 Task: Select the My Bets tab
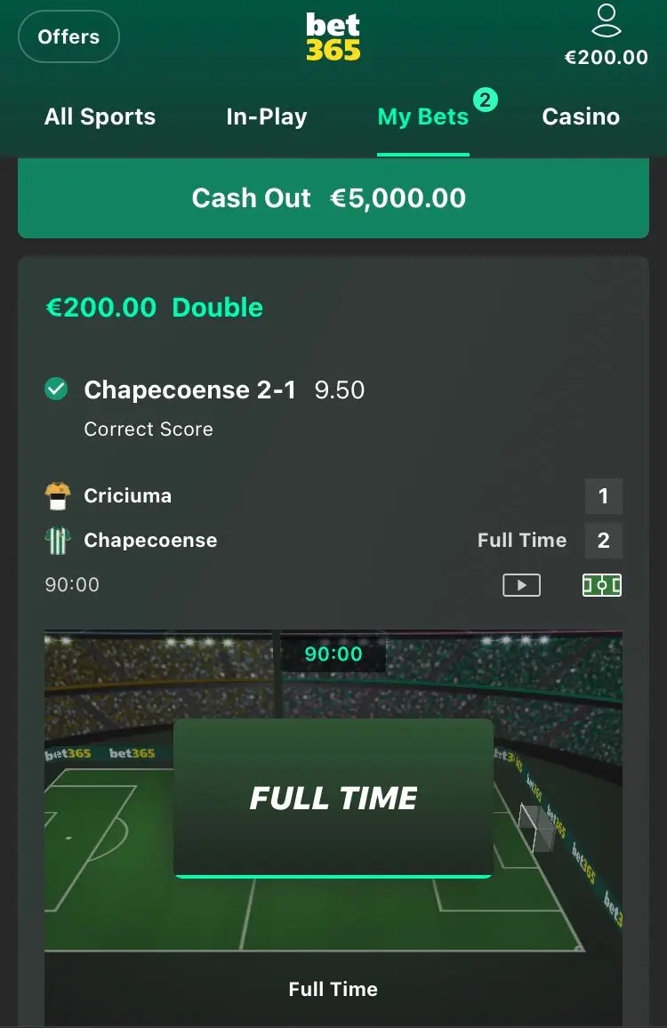(x=423, y=116)
